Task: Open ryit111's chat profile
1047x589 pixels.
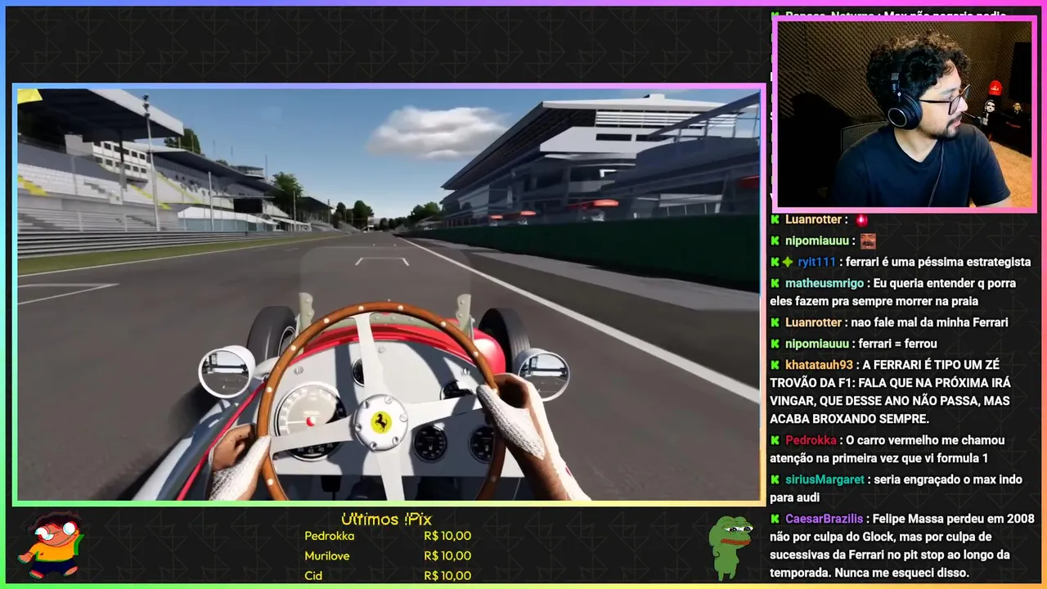Action: point(816,262)
